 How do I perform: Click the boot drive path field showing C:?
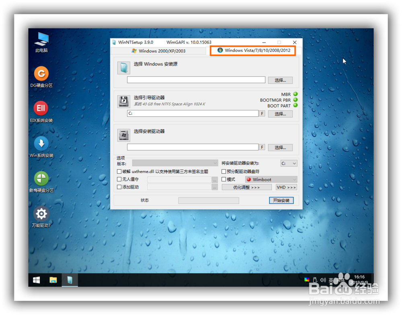coord(193,113)
